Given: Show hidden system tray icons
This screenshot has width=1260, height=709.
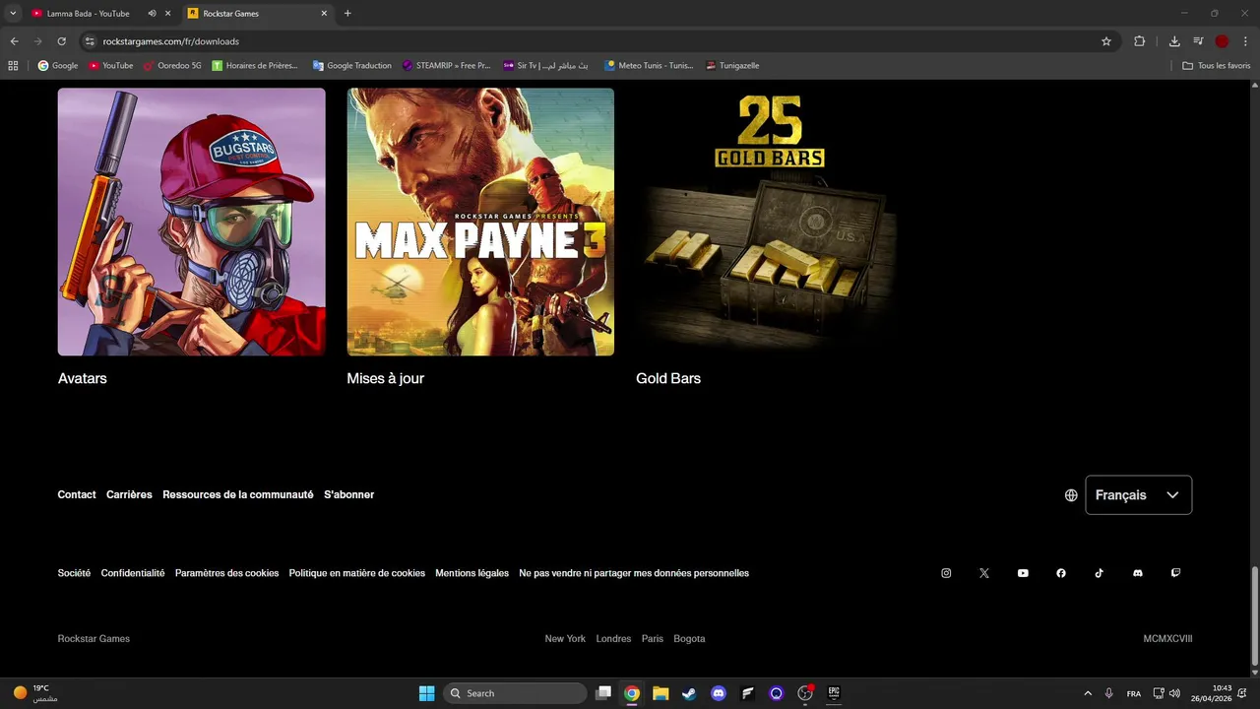Looking at the screenshot, I should [1088, 693].
